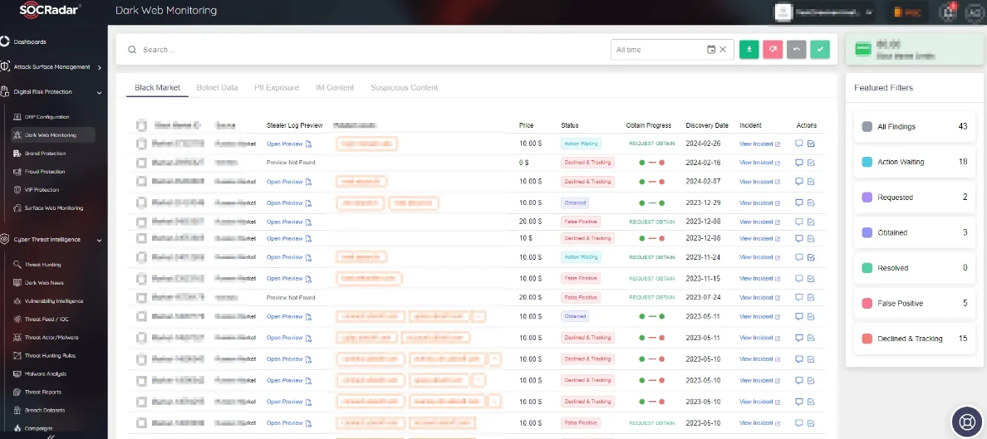Collapse the Cyber Threat Intelligence section
Screen dimensions: 987x439
99,240
